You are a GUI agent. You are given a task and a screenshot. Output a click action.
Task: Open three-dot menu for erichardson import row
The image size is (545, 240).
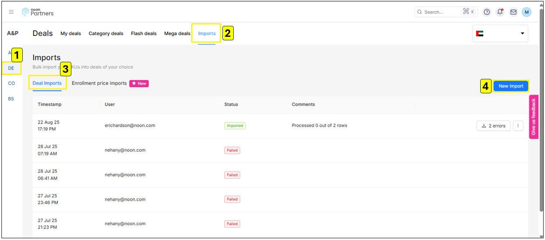518,126
